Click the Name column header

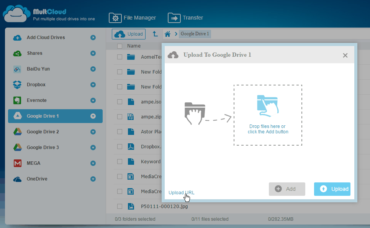134,46
